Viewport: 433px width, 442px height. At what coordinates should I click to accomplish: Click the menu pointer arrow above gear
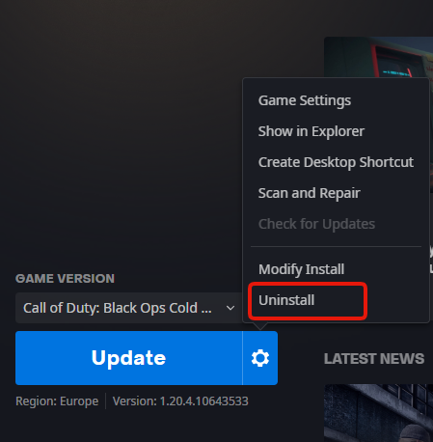tap(260, 326)
